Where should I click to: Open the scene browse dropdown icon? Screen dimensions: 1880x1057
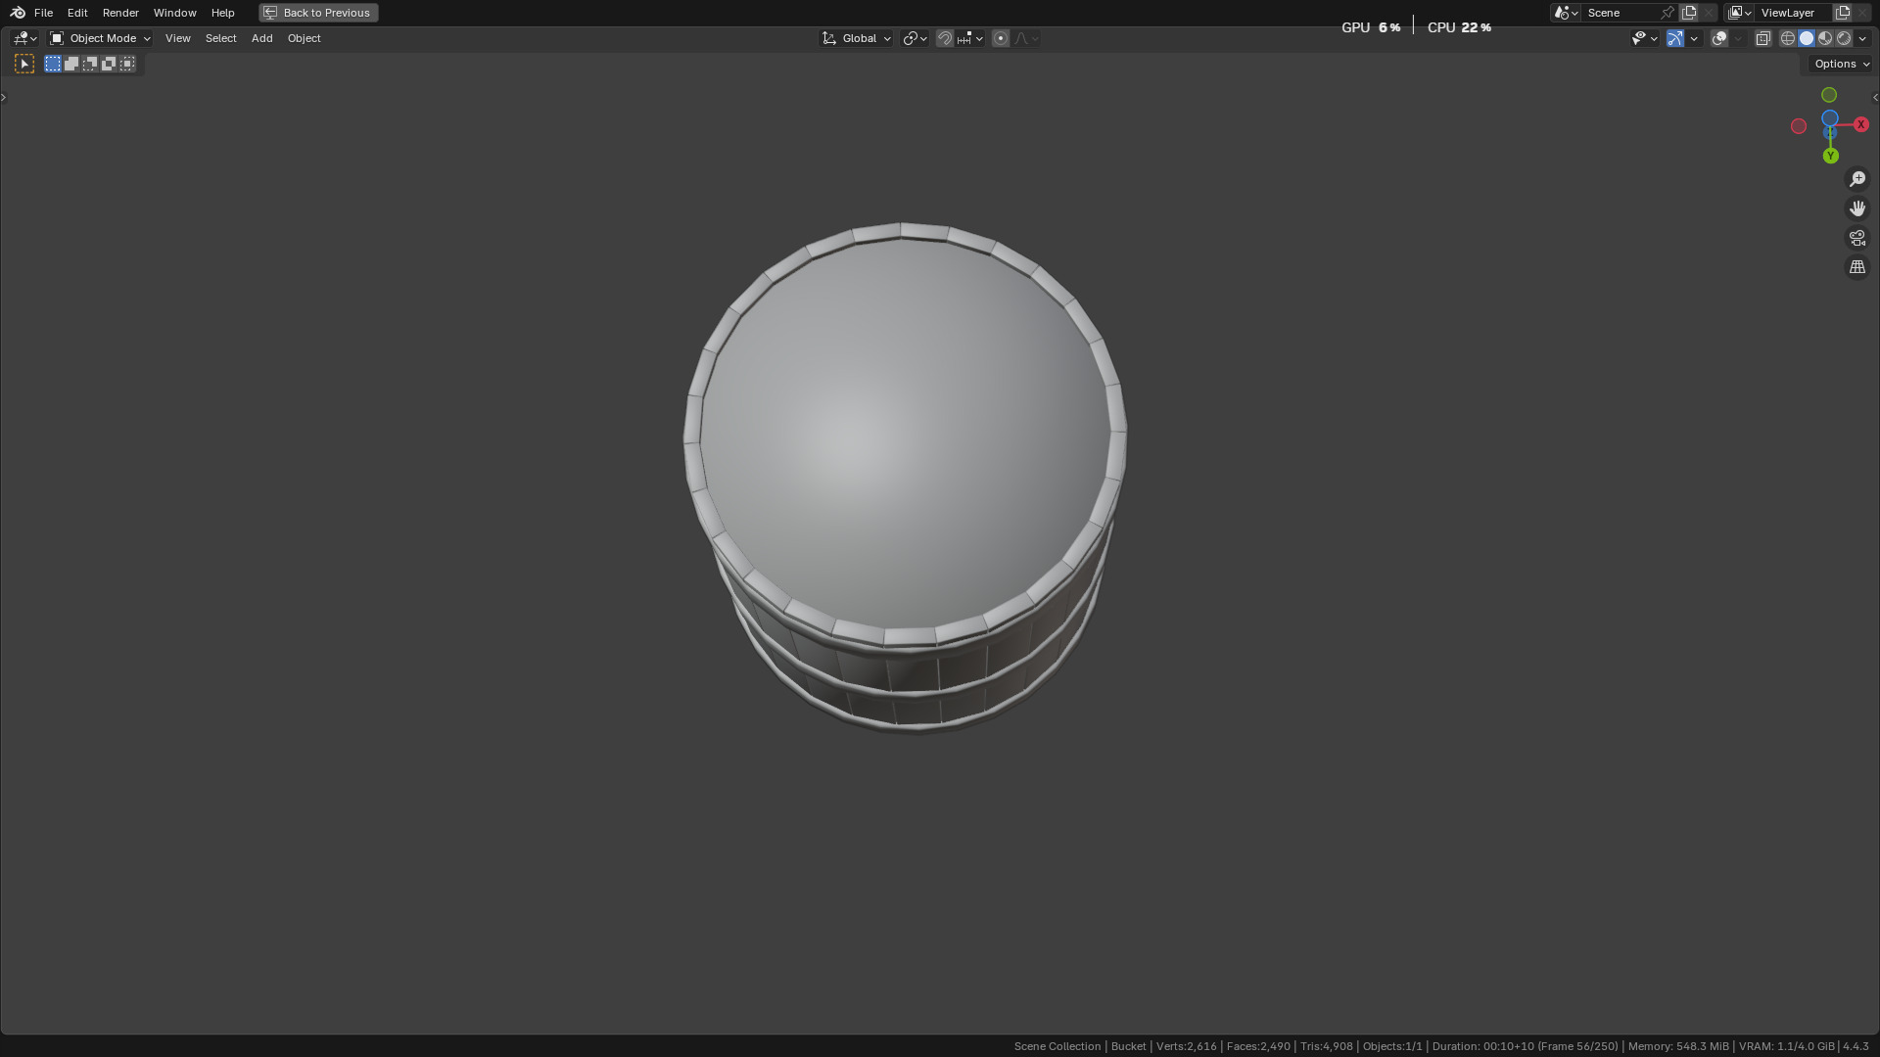[x=1566, y=13]
